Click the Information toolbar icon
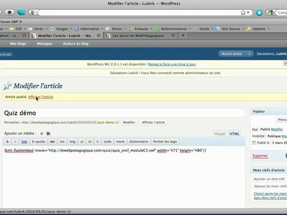 (77, 29)
